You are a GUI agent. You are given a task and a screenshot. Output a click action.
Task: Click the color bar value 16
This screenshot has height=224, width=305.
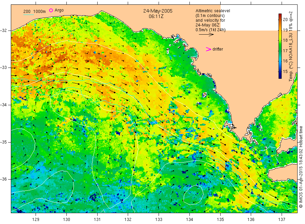pyautogui.click(x=285, y=61)
